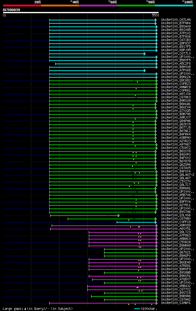Click the UniRef100_A5BHC0 hit name
The height and width of the screenshot is (311, 196).
click(176, 239)
